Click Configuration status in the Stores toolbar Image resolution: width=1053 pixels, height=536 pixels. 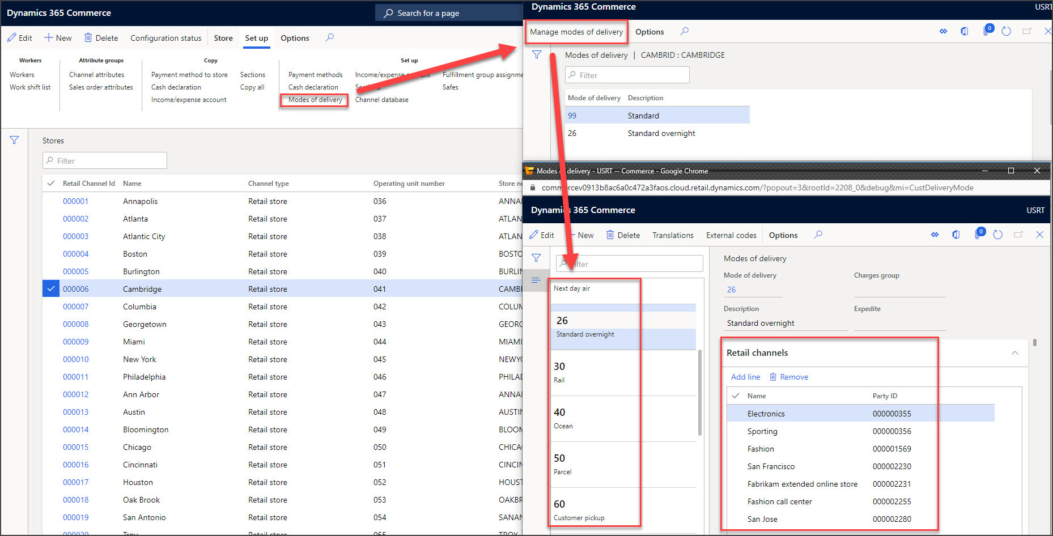(166, 38)
